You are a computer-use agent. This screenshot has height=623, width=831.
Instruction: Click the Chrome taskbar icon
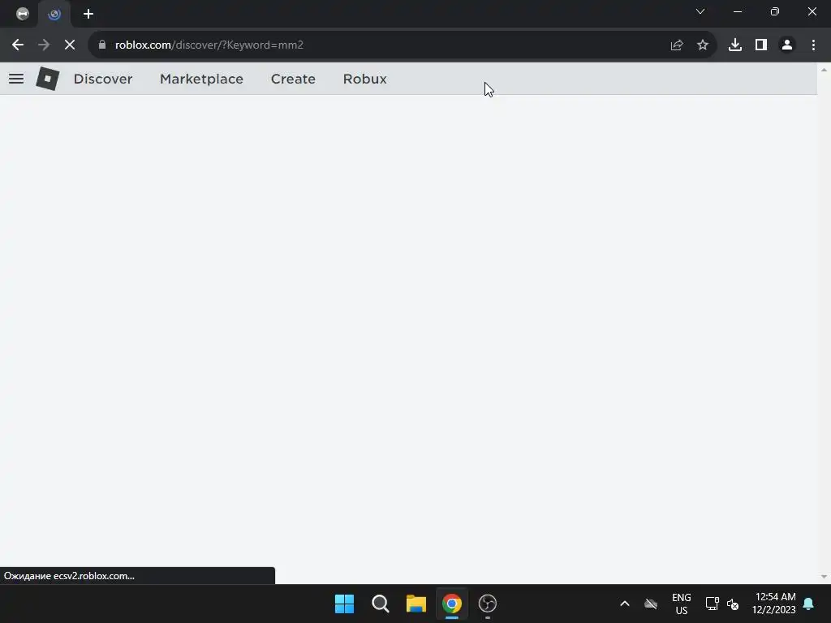[452, 604]
